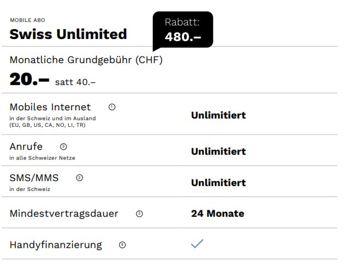Click 'in alle Schweizer Netze' subtext

click(x=42, y=158)
